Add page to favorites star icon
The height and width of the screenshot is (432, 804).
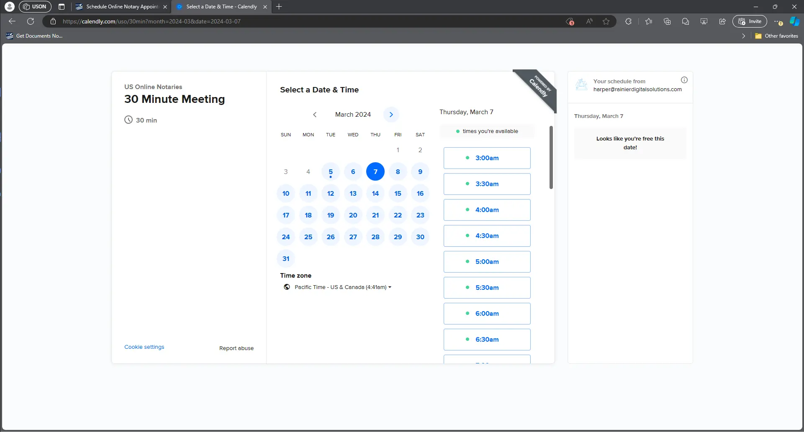606,21
